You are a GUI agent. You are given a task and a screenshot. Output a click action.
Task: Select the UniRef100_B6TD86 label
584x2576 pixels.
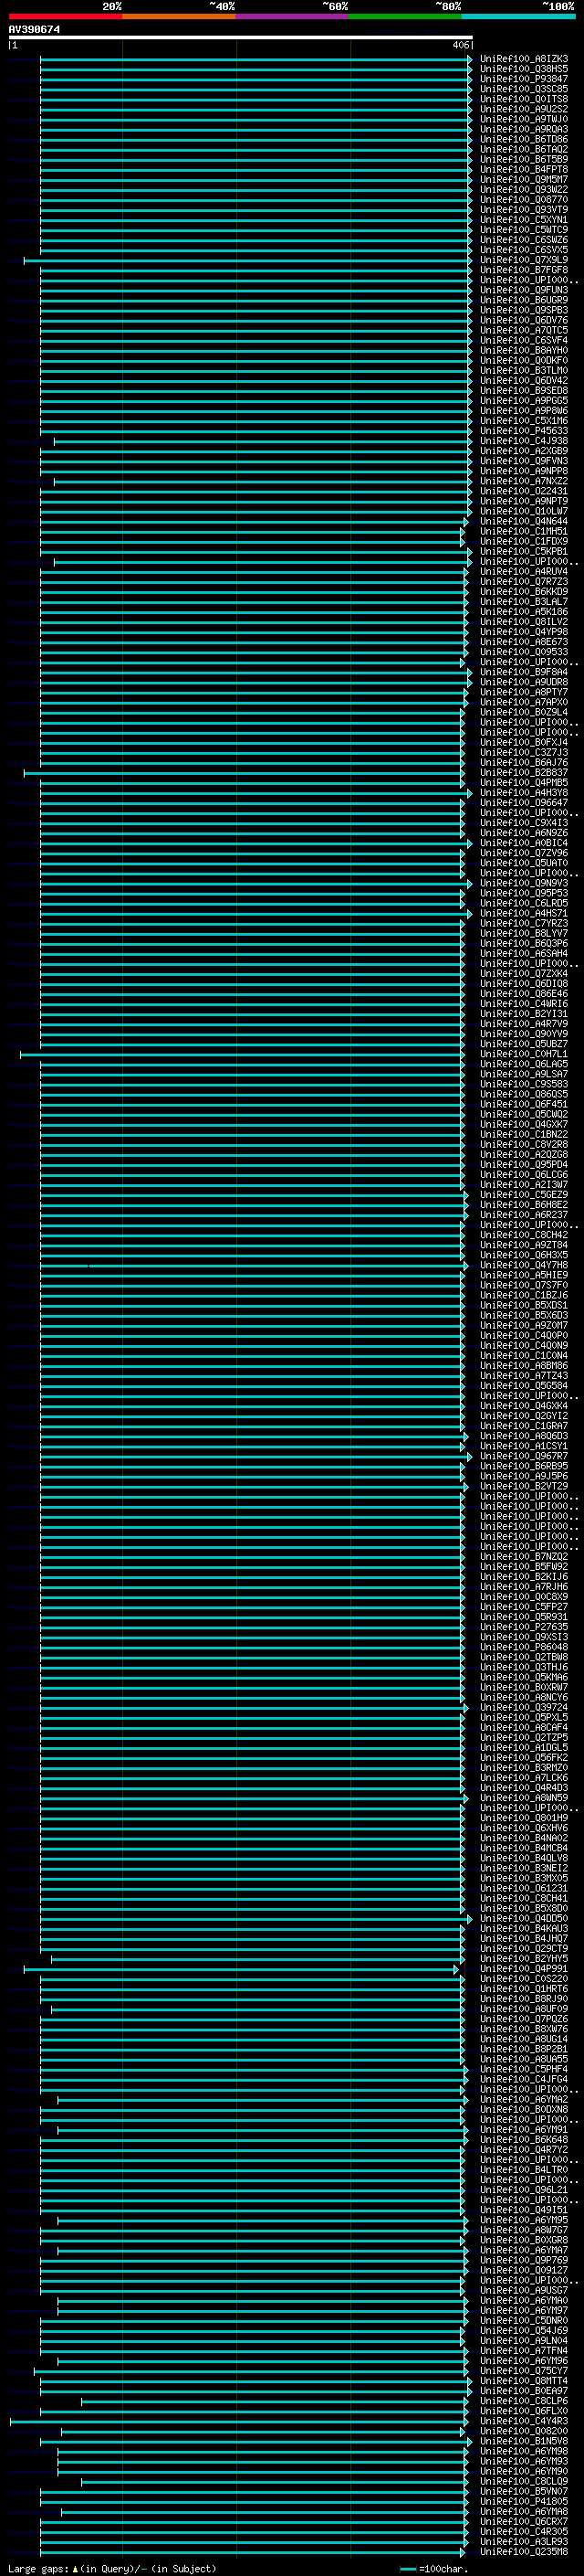point(523,139)
